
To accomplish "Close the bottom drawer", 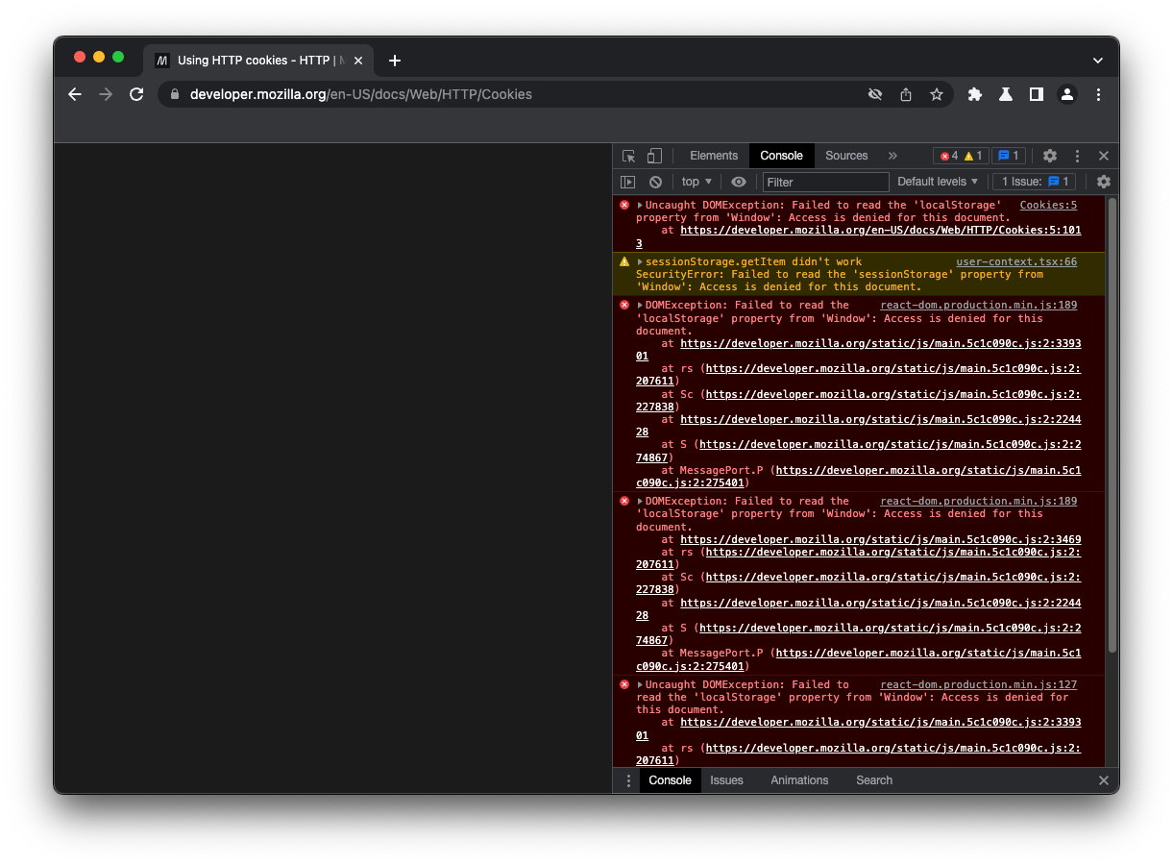I will point(1104,780).
